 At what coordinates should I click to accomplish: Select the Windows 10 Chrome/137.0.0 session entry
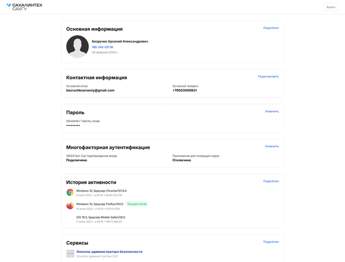(102, 193)
